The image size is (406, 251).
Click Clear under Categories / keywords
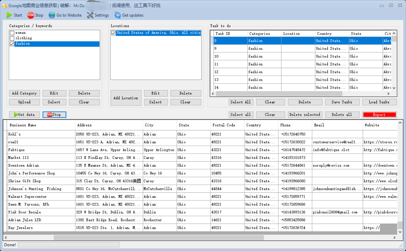click(84, 102)
